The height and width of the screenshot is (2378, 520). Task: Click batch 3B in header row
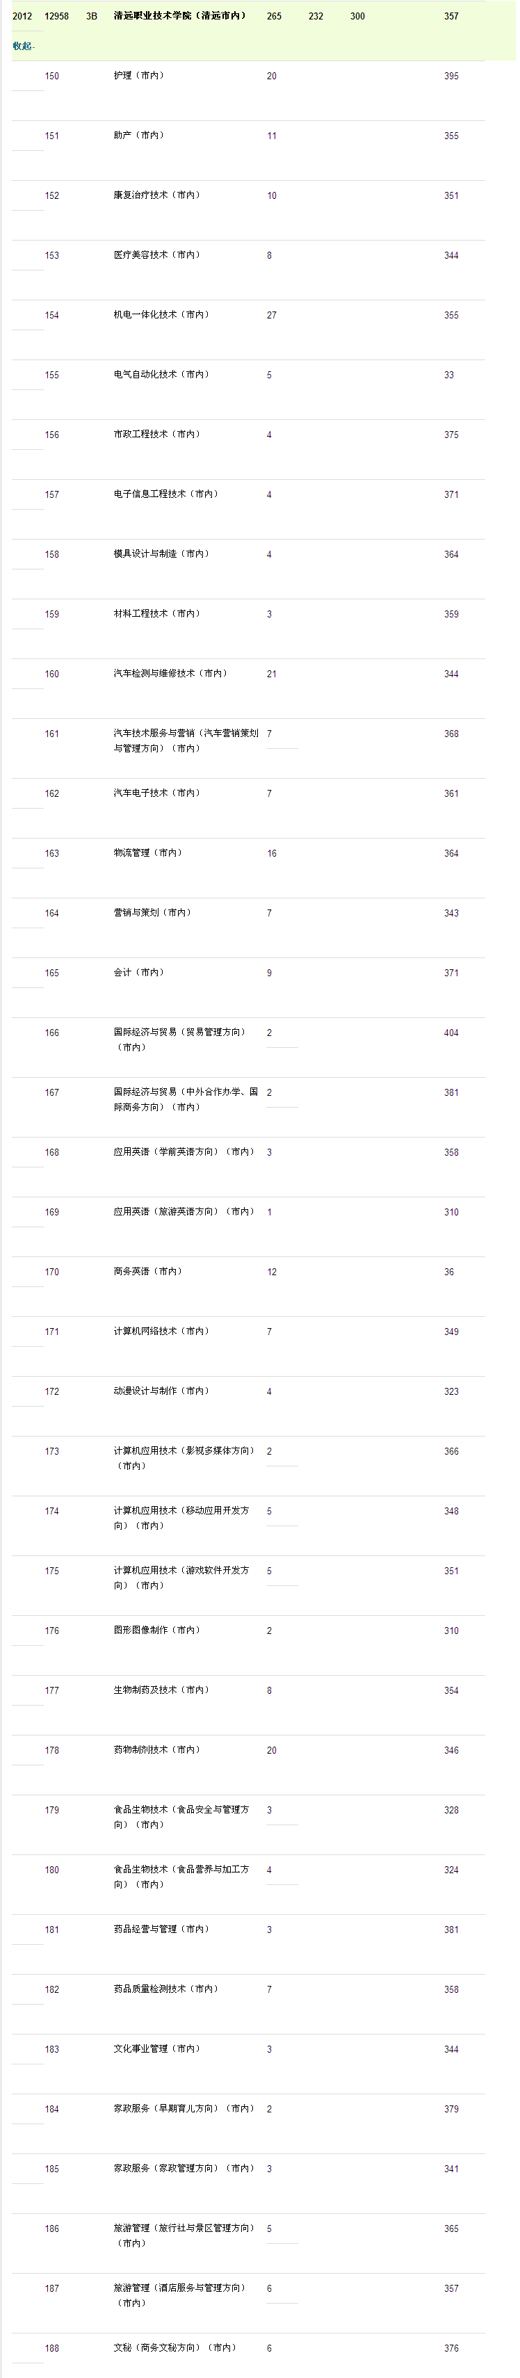(92, 16)
